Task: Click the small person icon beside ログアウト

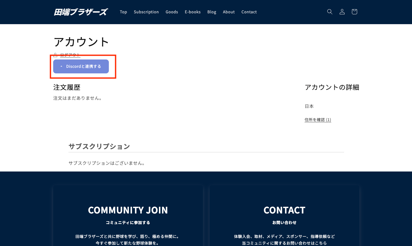Action: [x=55, y=55]
